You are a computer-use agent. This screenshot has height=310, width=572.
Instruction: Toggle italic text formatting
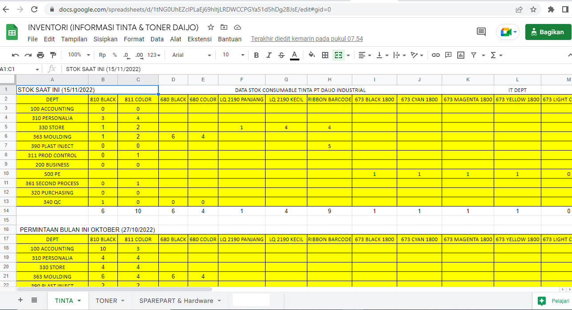tap(269, 55)
